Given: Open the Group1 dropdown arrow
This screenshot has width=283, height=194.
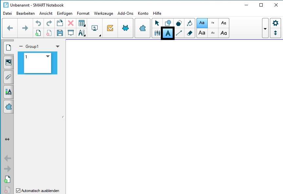Looking at the screenshot, I should point(58,47).
